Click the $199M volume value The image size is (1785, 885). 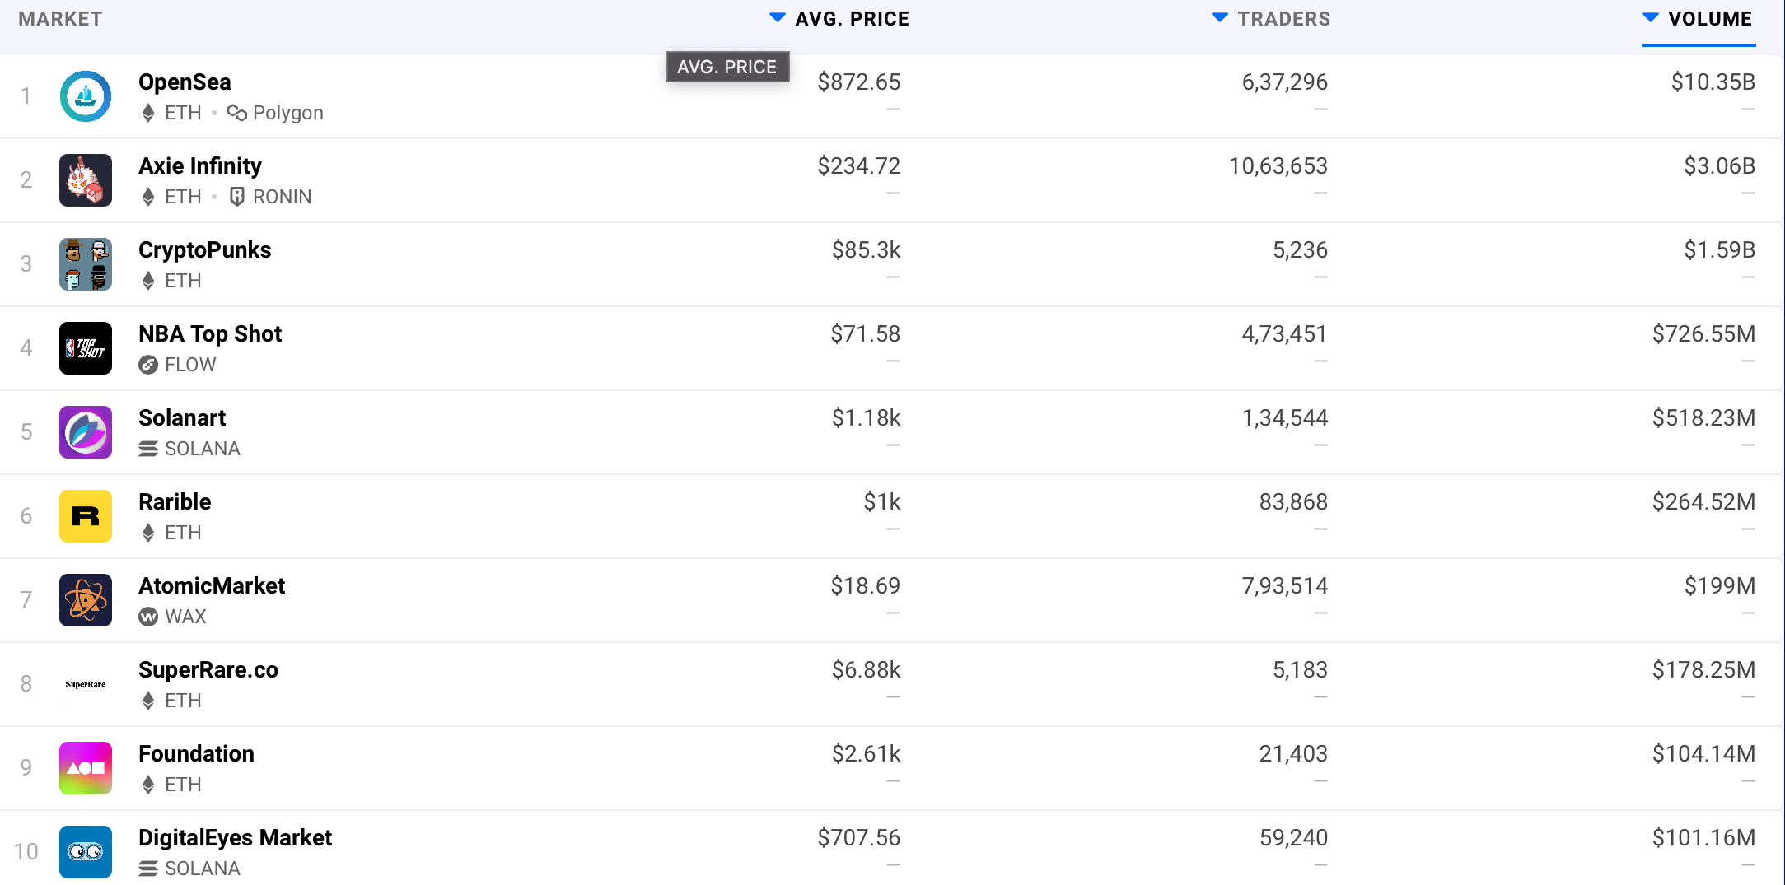point(1720,586)
